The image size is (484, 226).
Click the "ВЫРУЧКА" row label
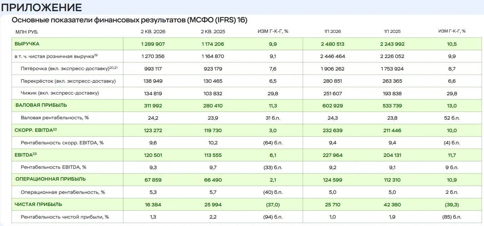pos(27,44)
